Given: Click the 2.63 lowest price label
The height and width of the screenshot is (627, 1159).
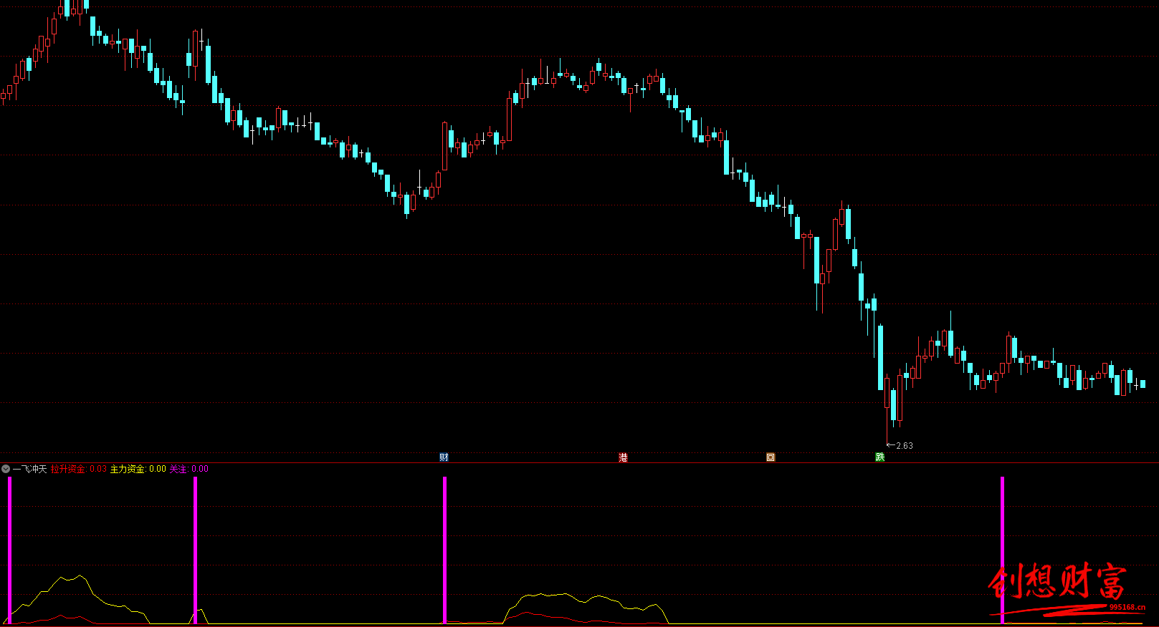Looking at the screenshot, I should point(905,446).
